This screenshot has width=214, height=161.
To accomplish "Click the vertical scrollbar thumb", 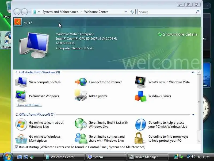I will pyautogui.click(x=199, y=103).
